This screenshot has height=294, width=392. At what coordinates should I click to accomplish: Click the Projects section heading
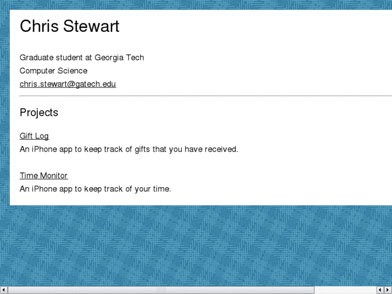(x=39, y=113)
